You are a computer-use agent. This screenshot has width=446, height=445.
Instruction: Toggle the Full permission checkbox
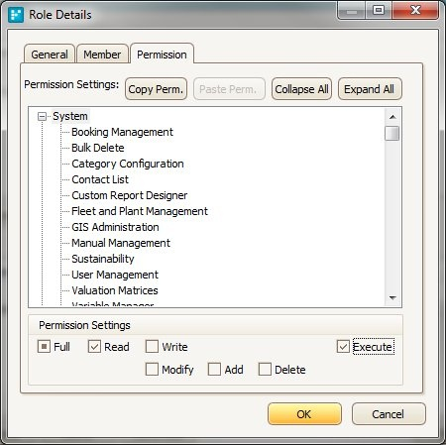coord(44,347)
